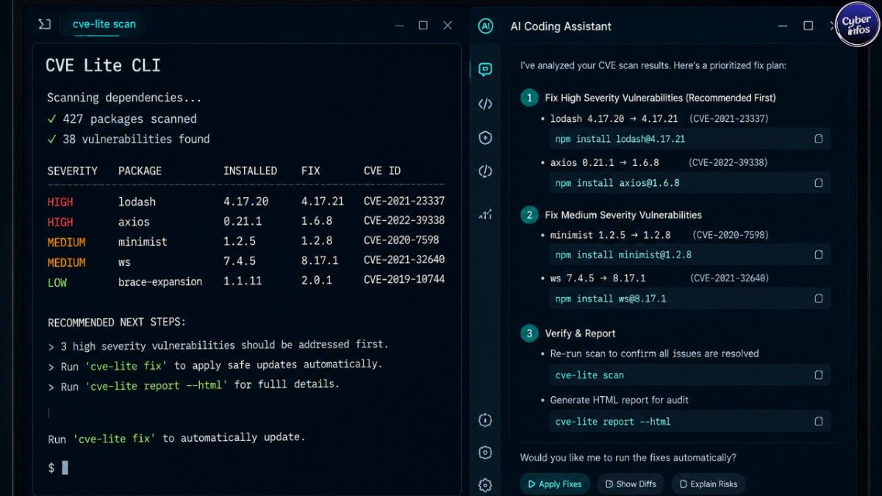Click installed version 4.17.20 in terminal table
The width and height of the screenshot is (882, 496).
tap(246, 201)
